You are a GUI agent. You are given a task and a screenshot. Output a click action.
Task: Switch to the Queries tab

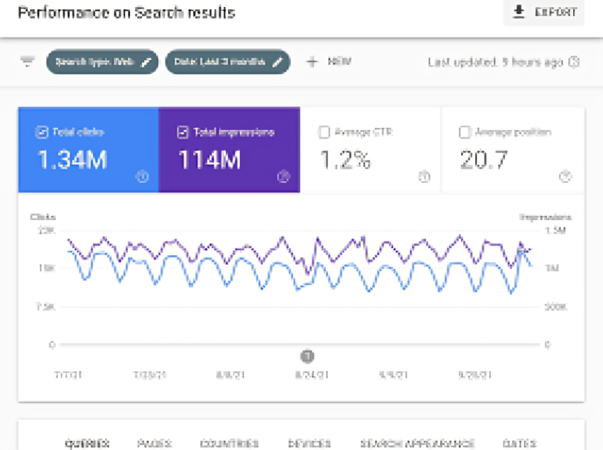tap(87, 443)
